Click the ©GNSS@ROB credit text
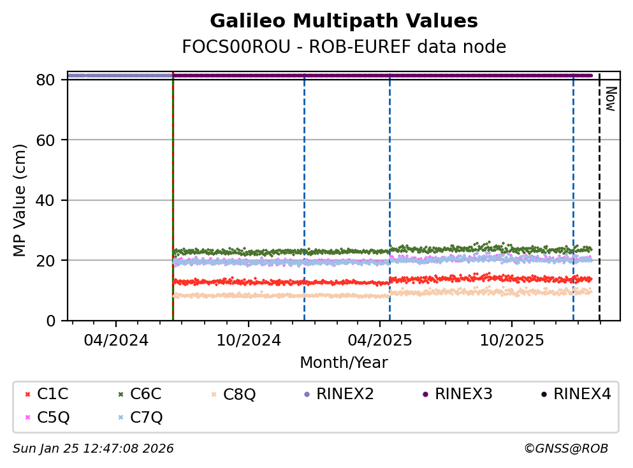The height and width of the screenshot is (468, 633). tap(565, 449)
